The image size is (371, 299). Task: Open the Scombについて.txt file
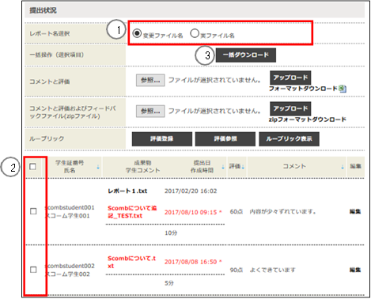131,262
